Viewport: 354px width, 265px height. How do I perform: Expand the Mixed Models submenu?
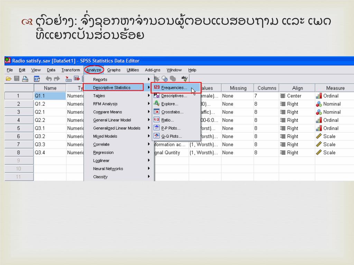(x=119, y=136)
